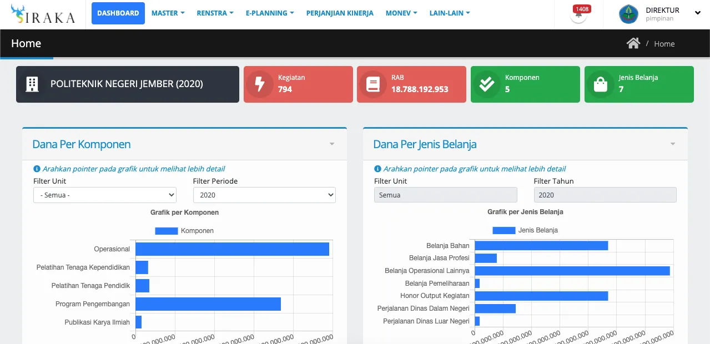Open the MONEV dropdown menu

pos(401,13)
